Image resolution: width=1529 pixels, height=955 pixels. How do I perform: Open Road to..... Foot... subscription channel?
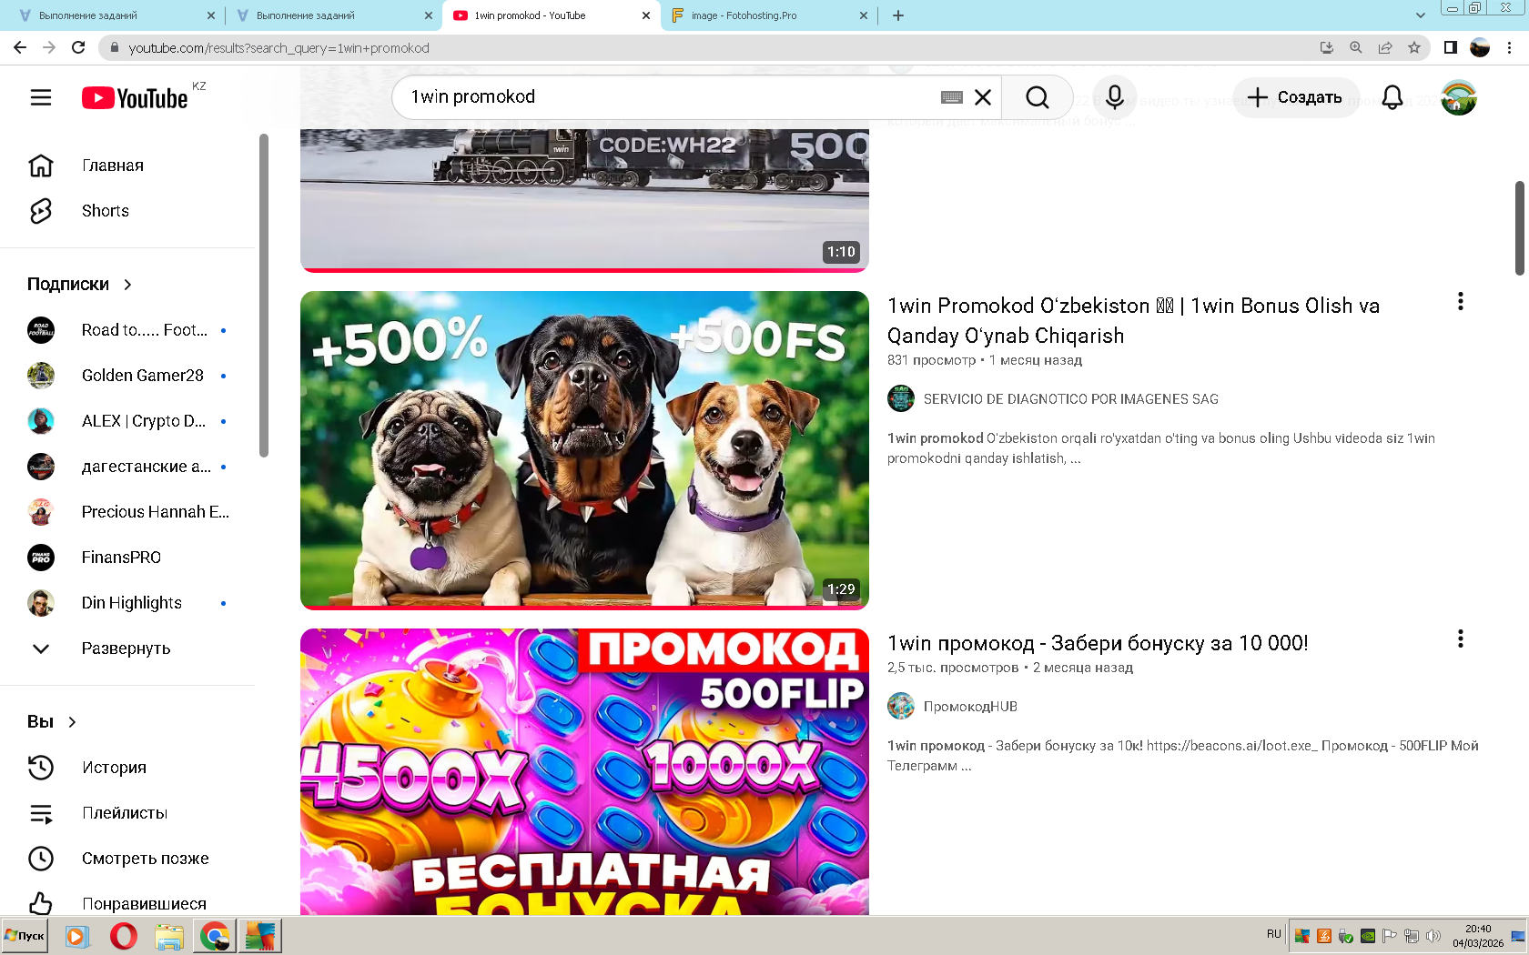click(x=127, y=330)
